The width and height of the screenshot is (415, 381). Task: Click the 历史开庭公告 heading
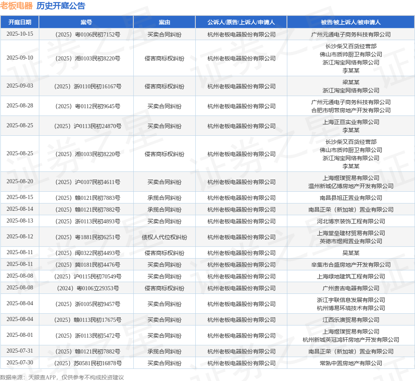coord(61,6)
